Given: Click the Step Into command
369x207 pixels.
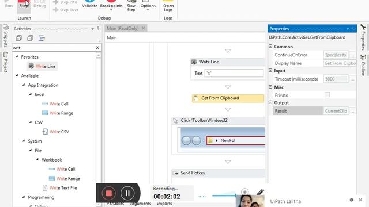Looking at the screenshot, I should (x=65, y=2).
